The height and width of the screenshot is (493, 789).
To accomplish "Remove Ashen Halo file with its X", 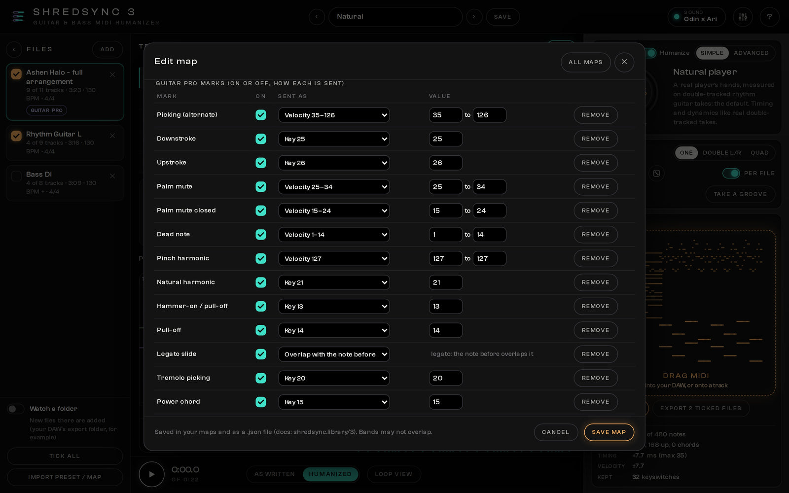I will [x=112, y=74].
